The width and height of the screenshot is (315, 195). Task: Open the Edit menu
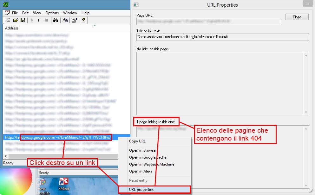click(x=25, y=13)
